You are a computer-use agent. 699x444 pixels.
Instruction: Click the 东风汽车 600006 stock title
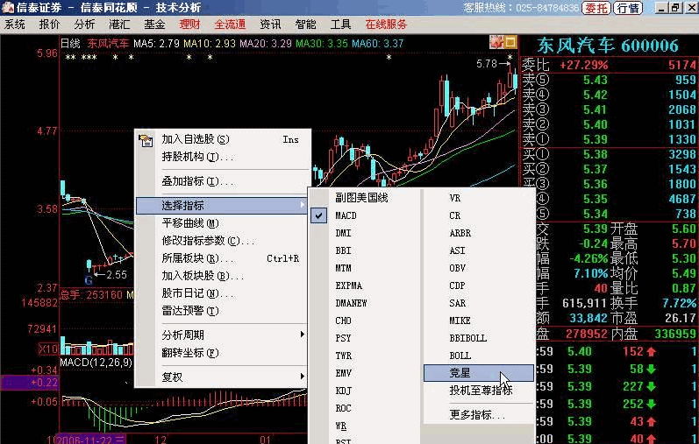(x=607, y=46)
